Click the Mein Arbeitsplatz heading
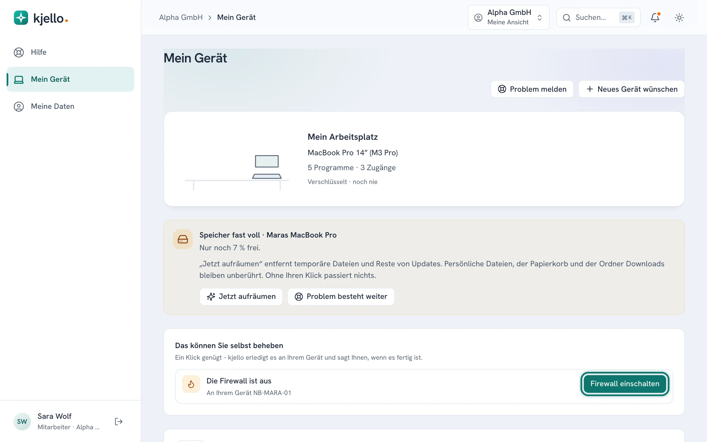Viewport: 707px width, 442px height. 342,137
